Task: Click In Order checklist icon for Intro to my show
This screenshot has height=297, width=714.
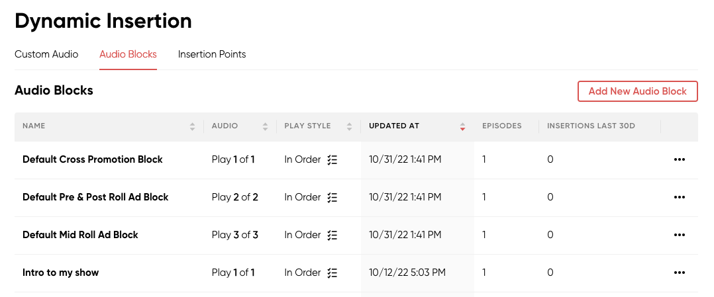Action: [332, 273]
